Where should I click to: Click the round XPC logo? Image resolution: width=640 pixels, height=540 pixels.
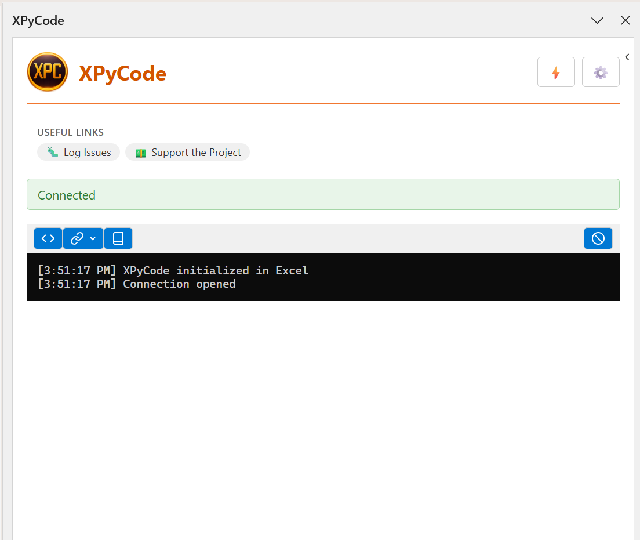tap(48, 73)
